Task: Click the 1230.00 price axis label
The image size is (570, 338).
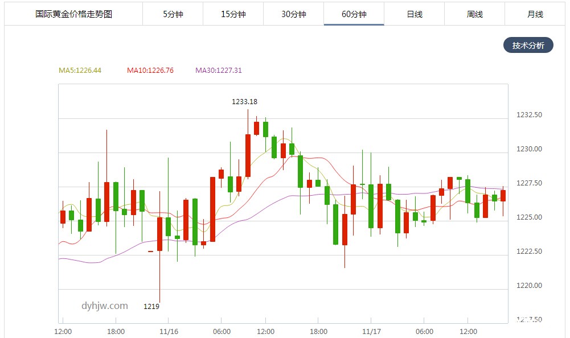Action: [528, 149]
